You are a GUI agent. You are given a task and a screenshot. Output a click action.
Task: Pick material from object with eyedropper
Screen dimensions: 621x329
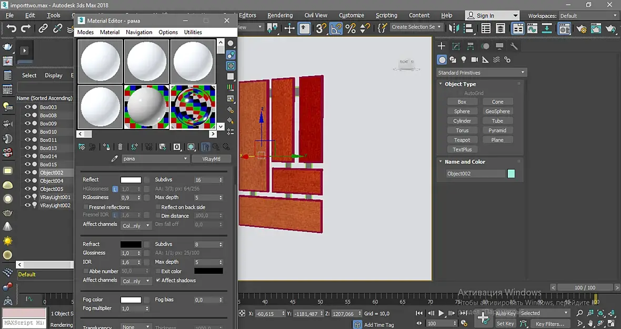(x=114, y=158)
